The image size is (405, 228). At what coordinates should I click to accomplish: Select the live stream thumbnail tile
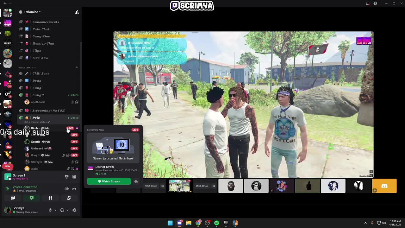click(180, 186)
